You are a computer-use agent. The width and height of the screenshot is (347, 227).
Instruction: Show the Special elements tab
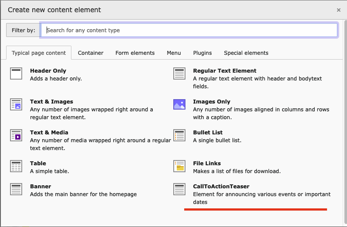(246, 53)
